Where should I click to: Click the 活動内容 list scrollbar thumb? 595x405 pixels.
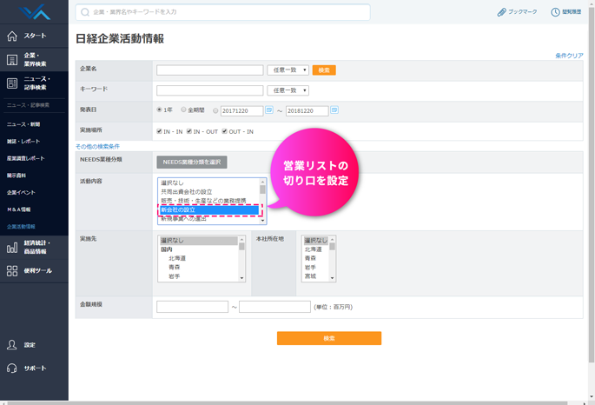262,189
